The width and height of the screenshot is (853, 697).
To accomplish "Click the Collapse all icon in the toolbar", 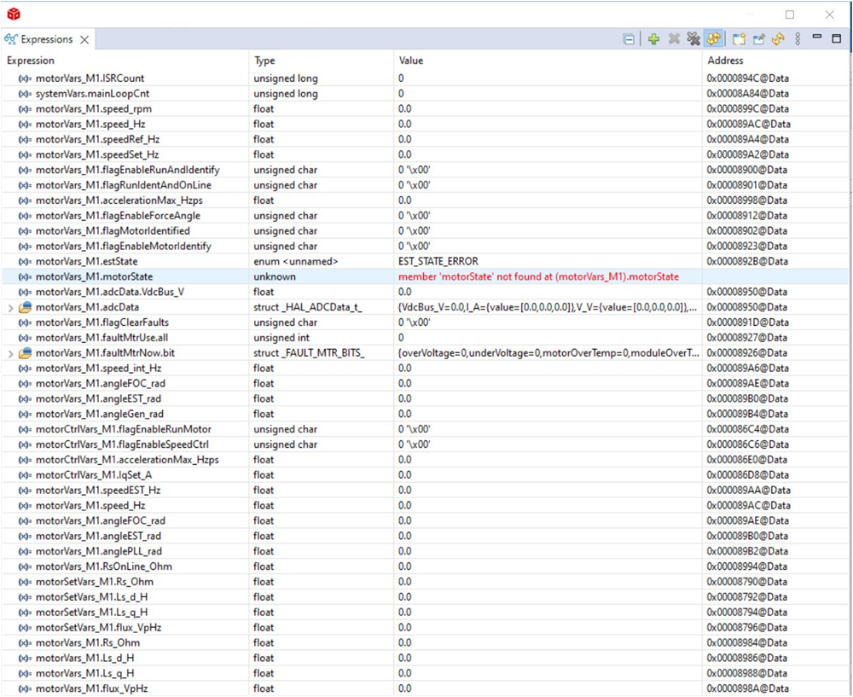I will point(629,38).
